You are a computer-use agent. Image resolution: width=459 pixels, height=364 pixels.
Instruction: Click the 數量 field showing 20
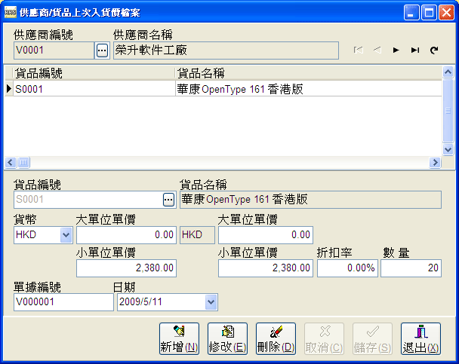(411, 268)
